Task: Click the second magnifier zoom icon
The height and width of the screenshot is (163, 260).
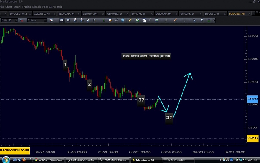Action: (82, 20)
